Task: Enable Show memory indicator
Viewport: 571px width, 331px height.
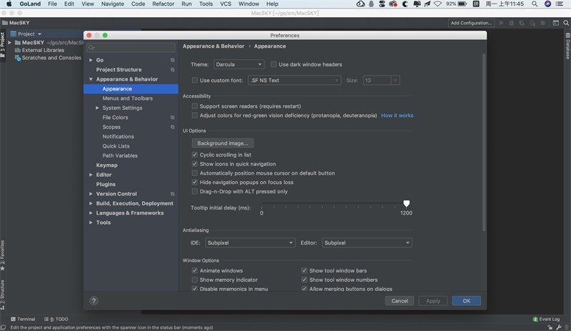Action: [x=195, y=280]
